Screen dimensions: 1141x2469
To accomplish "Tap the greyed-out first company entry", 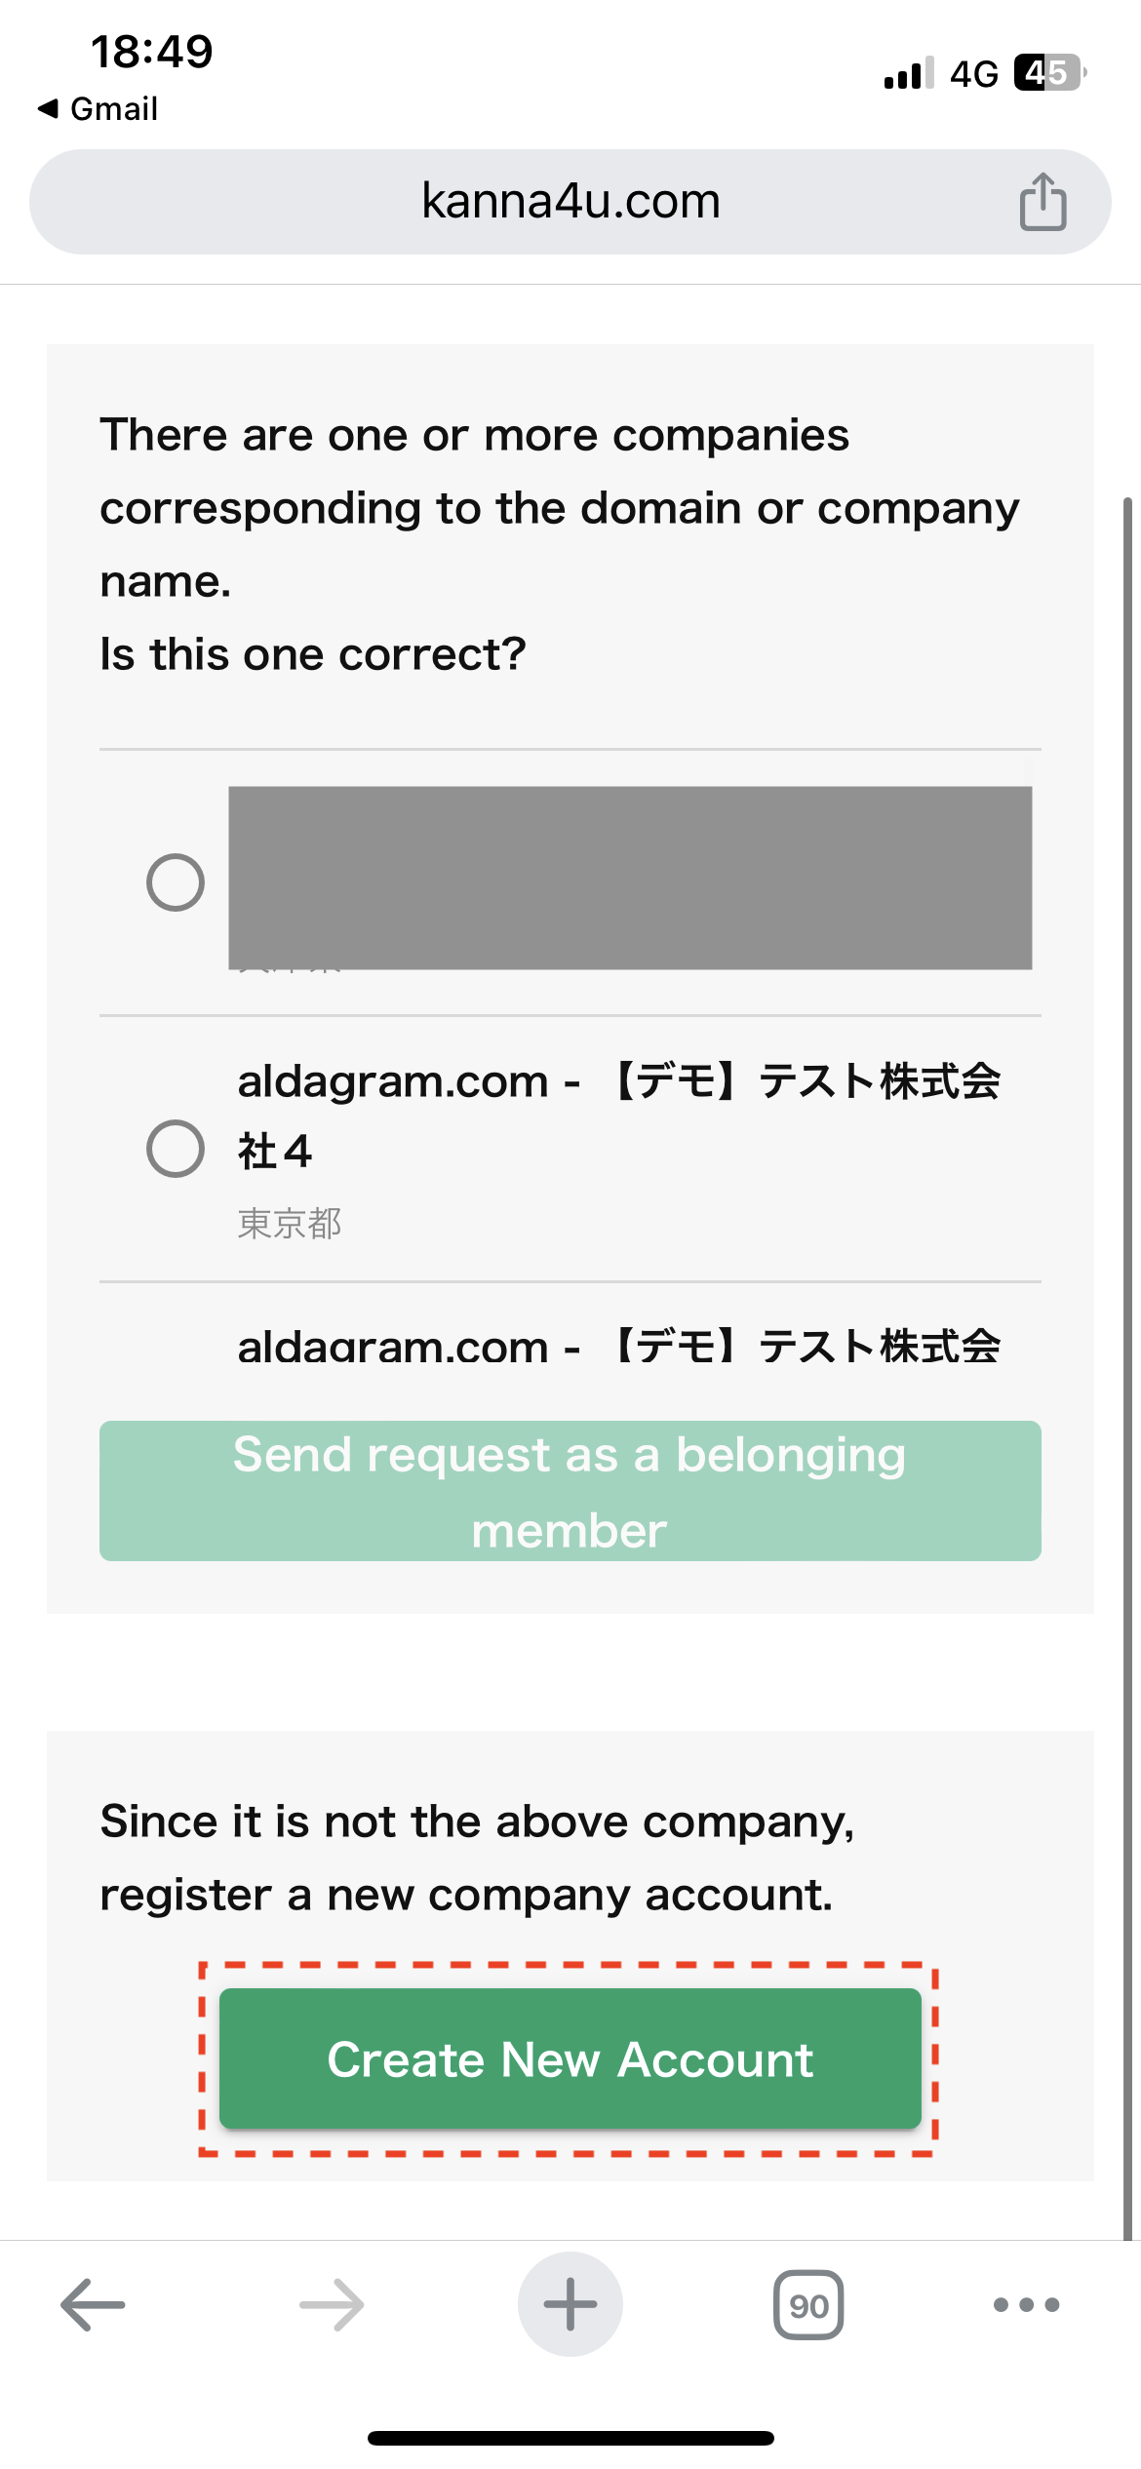I will click(630, 878).
